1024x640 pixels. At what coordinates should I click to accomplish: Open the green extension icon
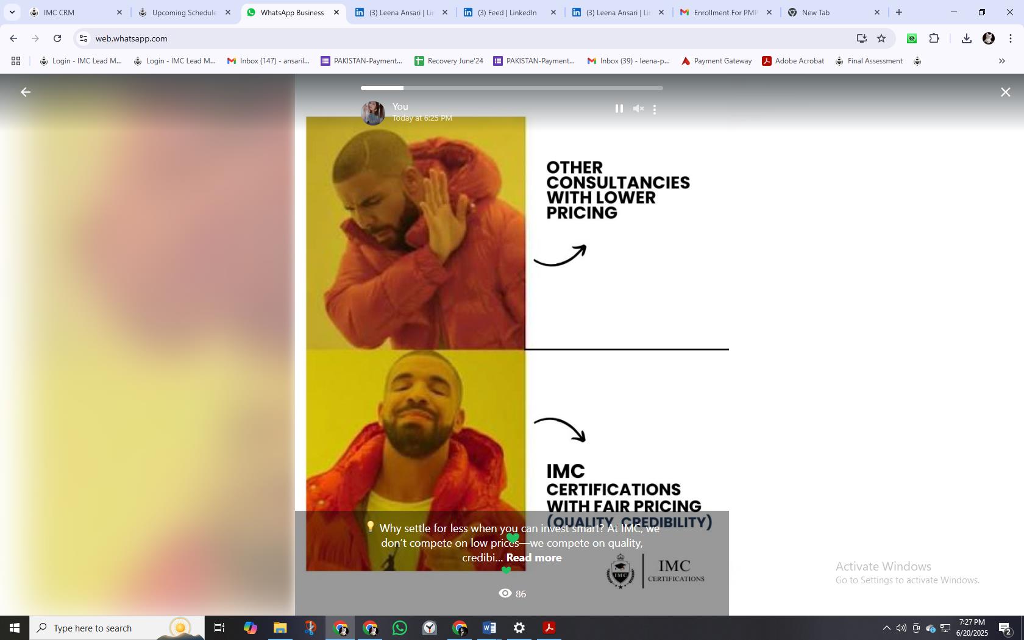(x=912, y=38)
